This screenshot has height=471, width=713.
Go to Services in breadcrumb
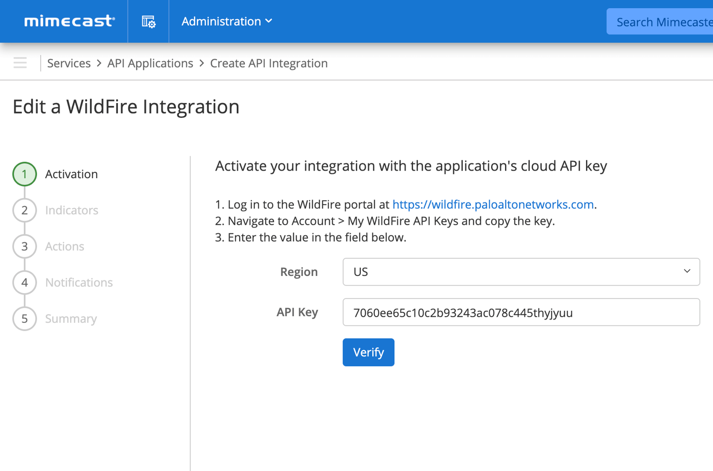69,63
